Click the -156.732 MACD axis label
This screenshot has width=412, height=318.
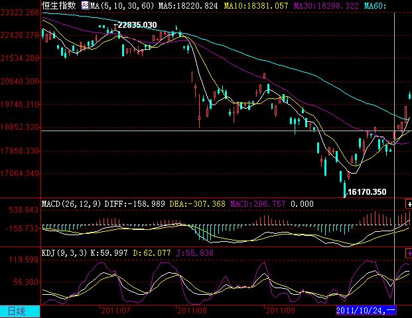[23, 229]
